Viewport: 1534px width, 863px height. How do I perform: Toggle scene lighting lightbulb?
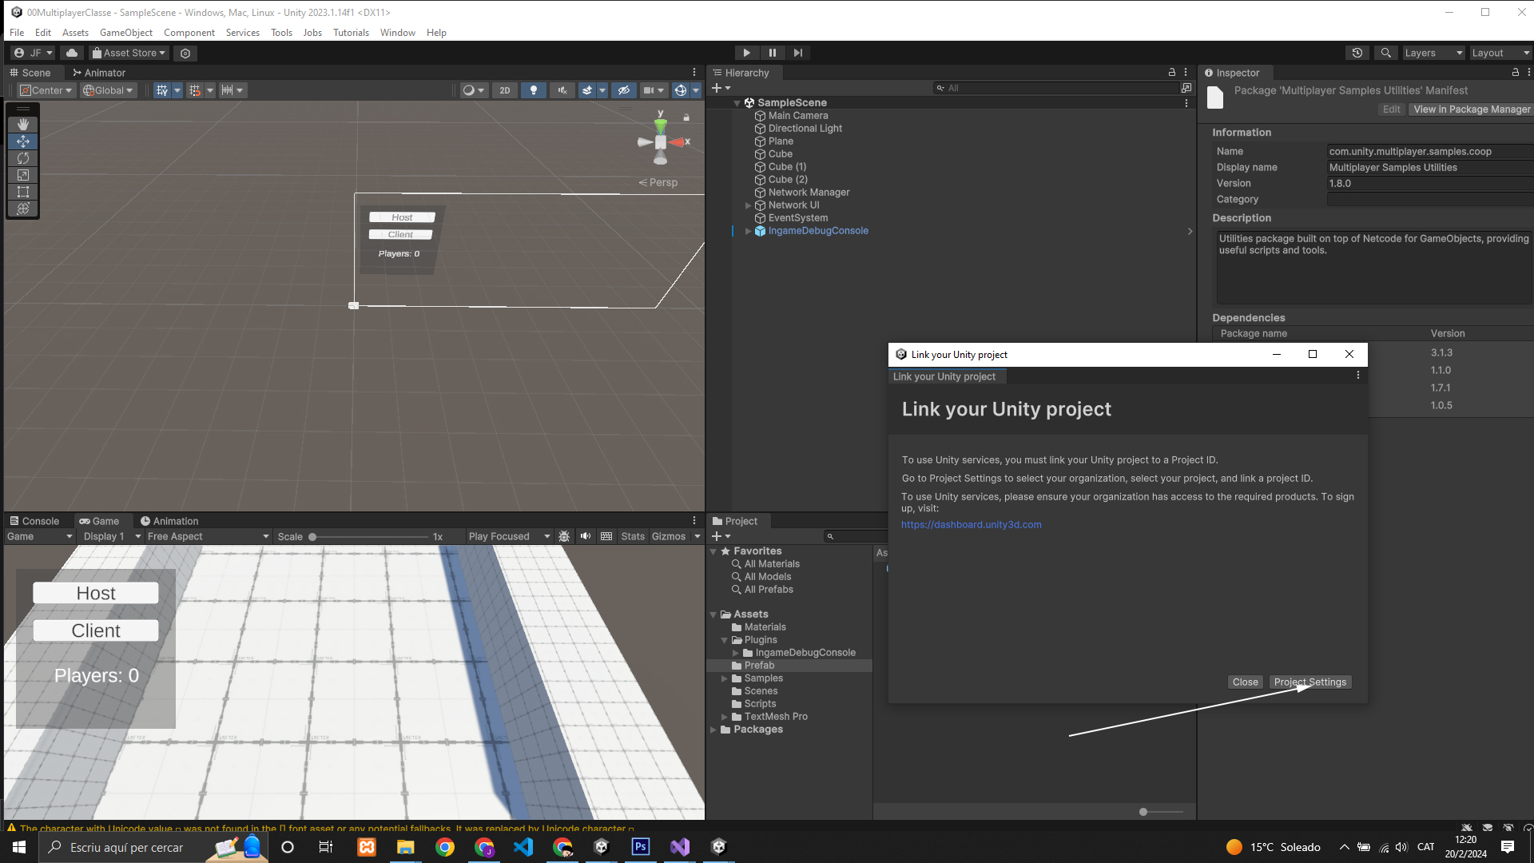pyautogui.click(x=534, y=90)
